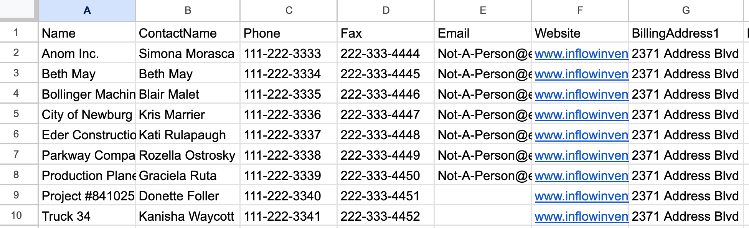Select the Kanisha Waycott cell
Image resolution: width=749 pixels, height=228 pixels.
187,216
